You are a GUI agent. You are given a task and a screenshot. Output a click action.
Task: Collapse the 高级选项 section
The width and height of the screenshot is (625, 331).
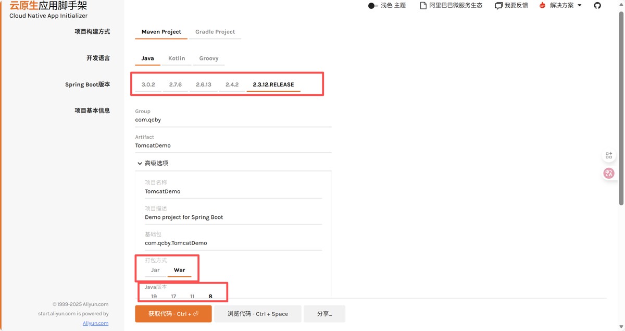153,163
